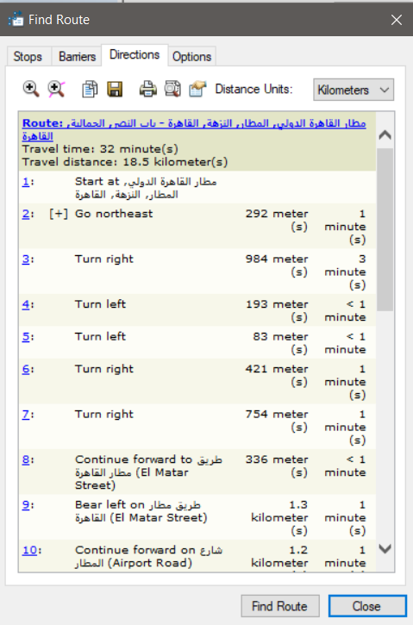Switch to the Stops tab
The image size is (413, 625).
click(x=28, y=57)
